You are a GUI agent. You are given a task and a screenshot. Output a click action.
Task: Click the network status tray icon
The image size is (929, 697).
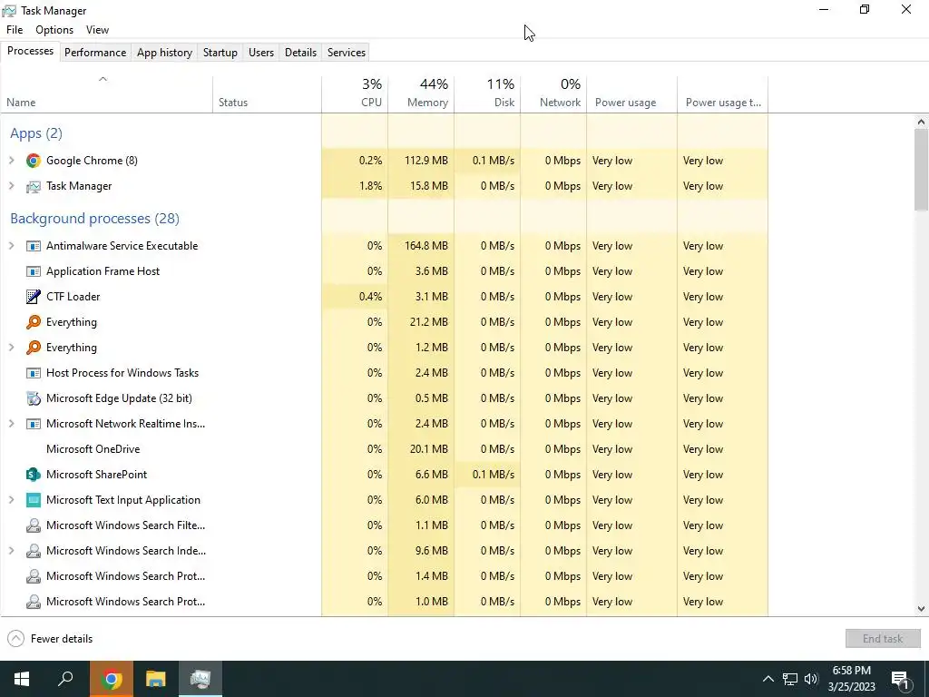790,679
